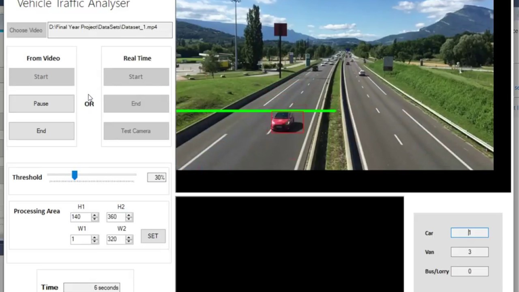The height and width of the screenshot is (292, 519).
Task: Click the video file path field
Action: coord(110,30)
